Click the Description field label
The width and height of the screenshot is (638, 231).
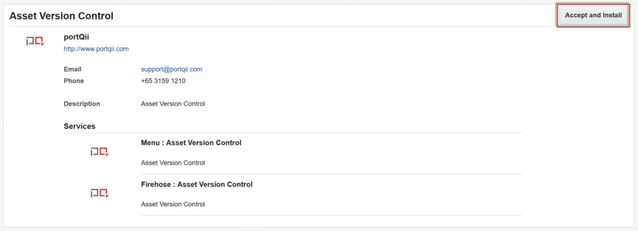coord(82,104)
